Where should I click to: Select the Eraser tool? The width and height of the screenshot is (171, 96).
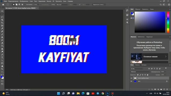(2, 43)
